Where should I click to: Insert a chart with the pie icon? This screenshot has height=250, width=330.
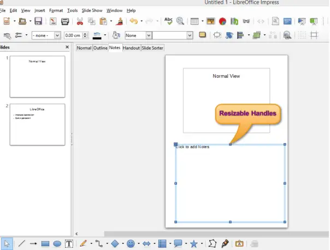[x=222, y=21]
